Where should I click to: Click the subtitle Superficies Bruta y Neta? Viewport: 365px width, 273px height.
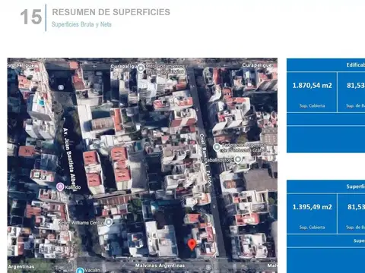[81, 24]
